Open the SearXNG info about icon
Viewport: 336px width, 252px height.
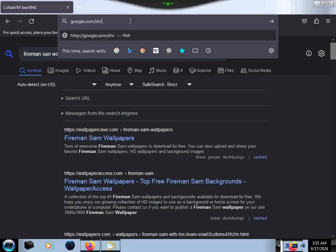[x=309, y=53]
